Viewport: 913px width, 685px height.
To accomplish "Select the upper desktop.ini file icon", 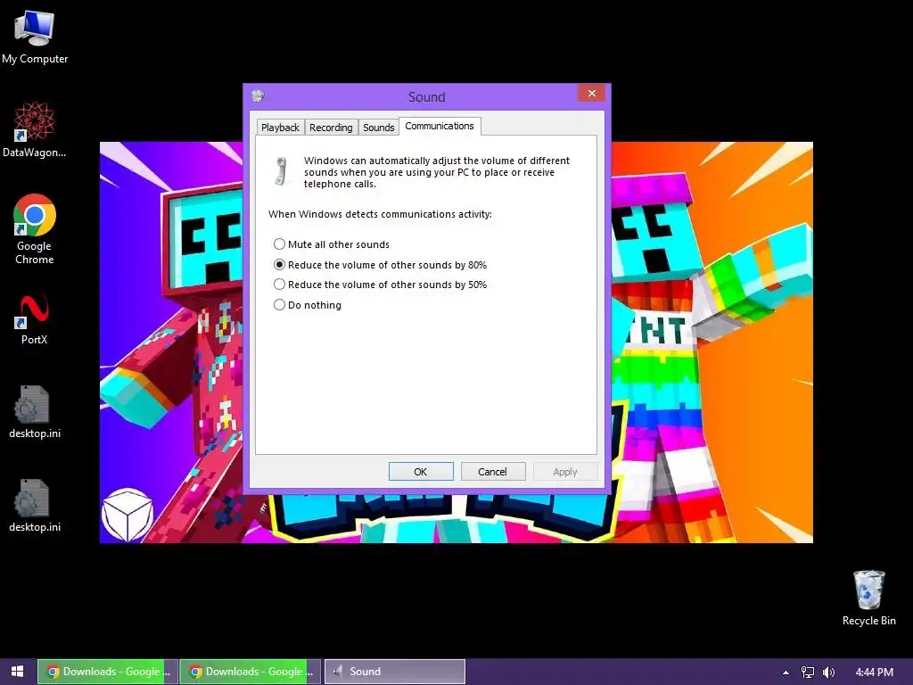I will pyautogui.click(x=35, y=411).
